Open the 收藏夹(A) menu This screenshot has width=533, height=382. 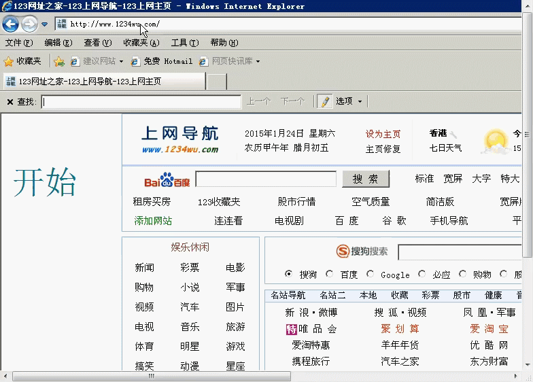pos(141,43)
